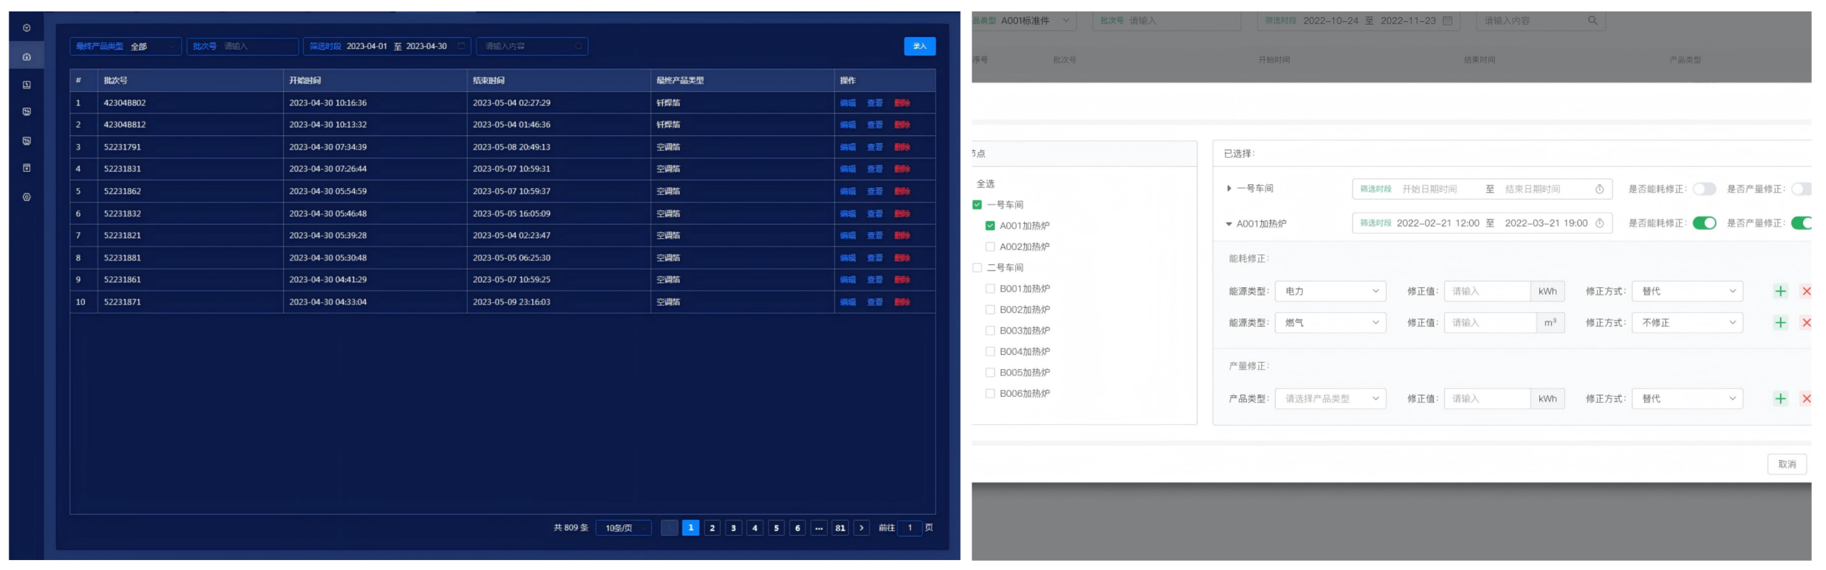This screenshot has width=1826, height=570.
Task: Click 删除 for batch 52231862
Action: coord(902,192)
